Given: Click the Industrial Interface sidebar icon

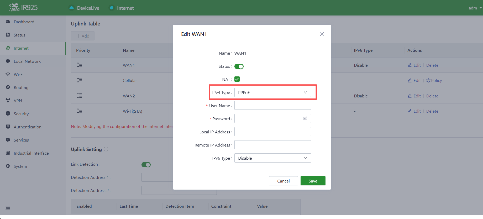Looking at the screenshot, I should click(x=8, y=153).
